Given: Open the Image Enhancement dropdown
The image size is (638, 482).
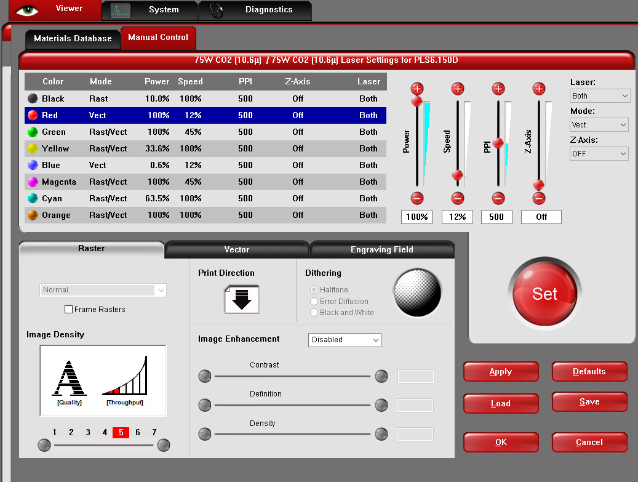Looking at the screenshot, I should 345,340.
